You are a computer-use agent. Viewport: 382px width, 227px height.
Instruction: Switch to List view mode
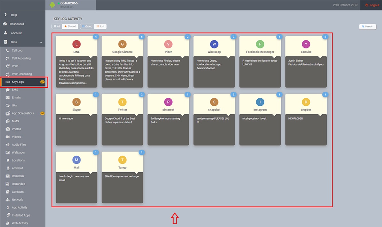click(x=100, y=26)
